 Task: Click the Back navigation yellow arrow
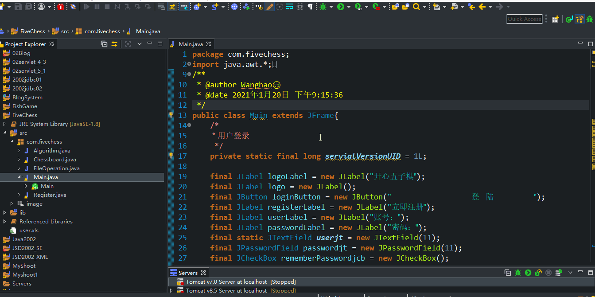pyautogui.click(x=482, y=7)
